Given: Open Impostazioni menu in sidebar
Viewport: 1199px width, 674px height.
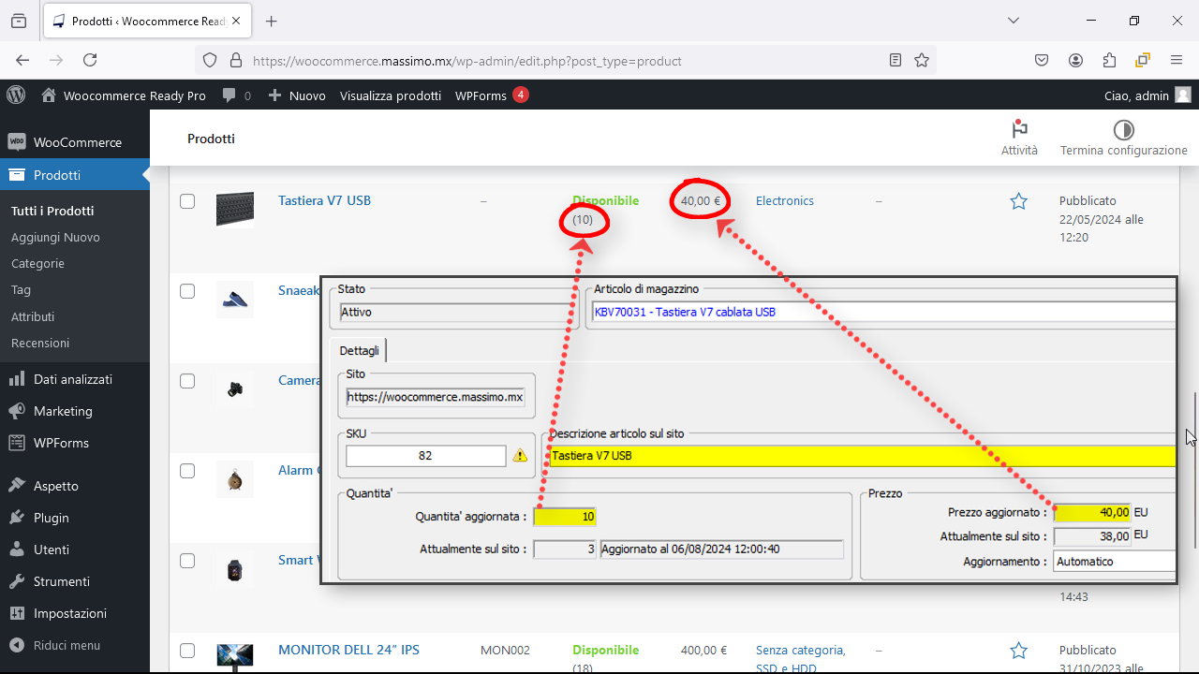Looking at the screenshot, I should point(75,613).
